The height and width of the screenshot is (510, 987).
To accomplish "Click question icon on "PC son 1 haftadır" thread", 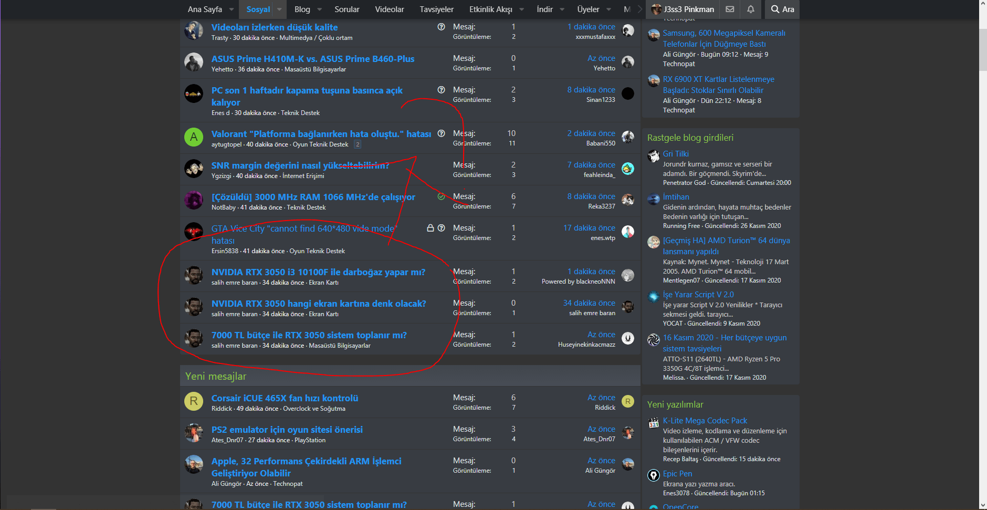I will pyautogui.click(x=441, y=90).
